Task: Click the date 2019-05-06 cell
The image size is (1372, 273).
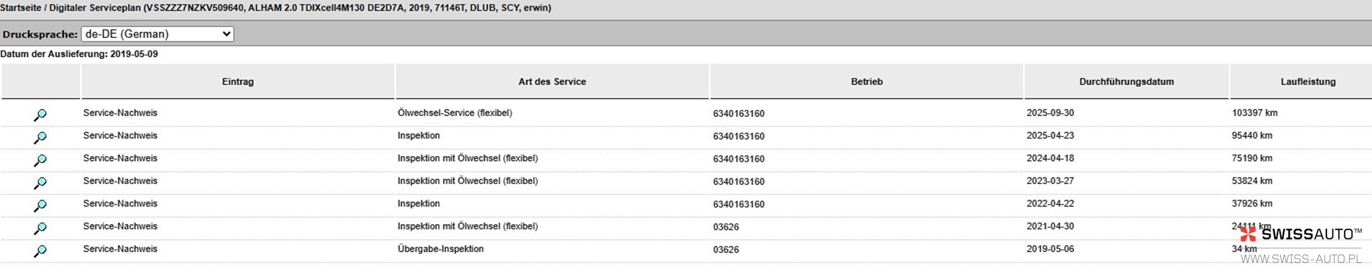Action: click(1050, 249)
